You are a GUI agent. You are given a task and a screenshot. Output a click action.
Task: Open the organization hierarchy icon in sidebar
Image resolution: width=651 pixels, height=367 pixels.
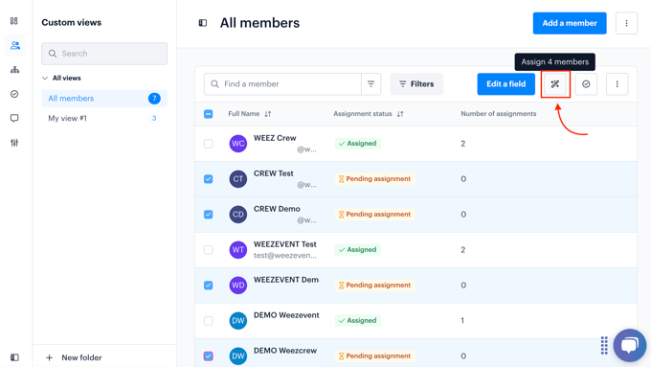pos(14,70)
